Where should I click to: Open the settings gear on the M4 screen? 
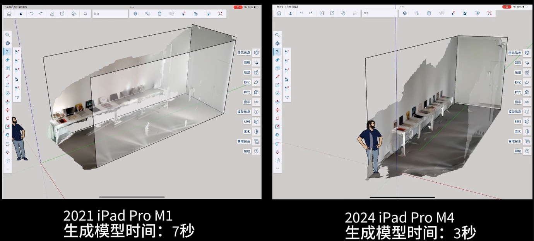point(343,13)
